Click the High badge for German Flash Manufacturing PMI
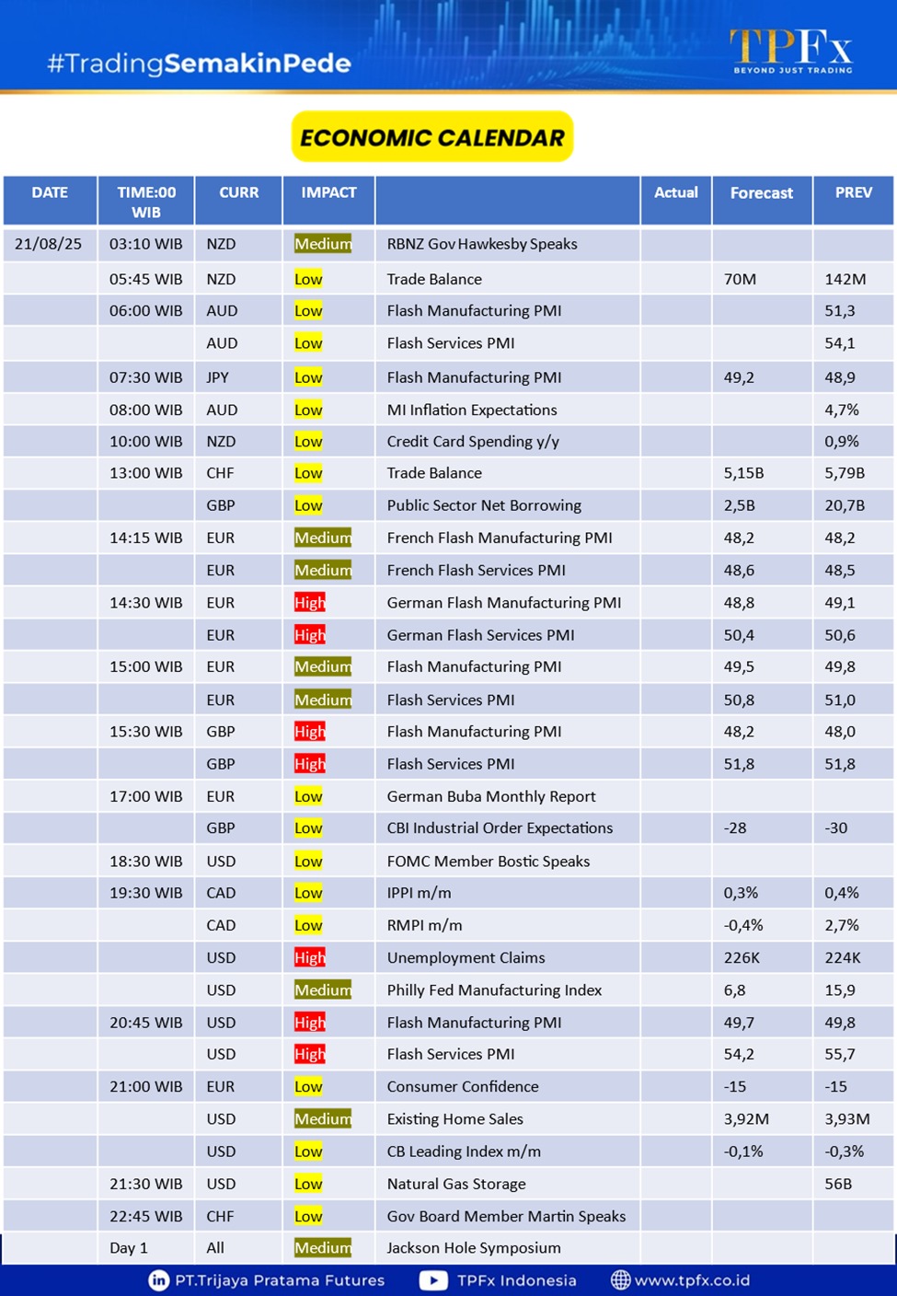Screen dimensions: 897x1296 tap(310, 603)
